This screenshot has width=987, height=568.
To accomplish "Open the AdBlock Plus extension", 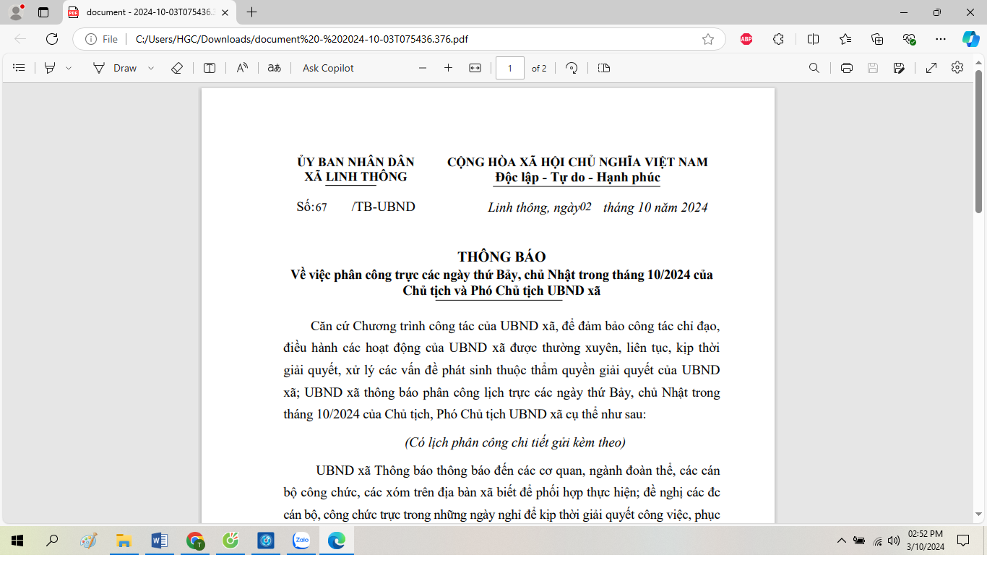I will [746, 39].
